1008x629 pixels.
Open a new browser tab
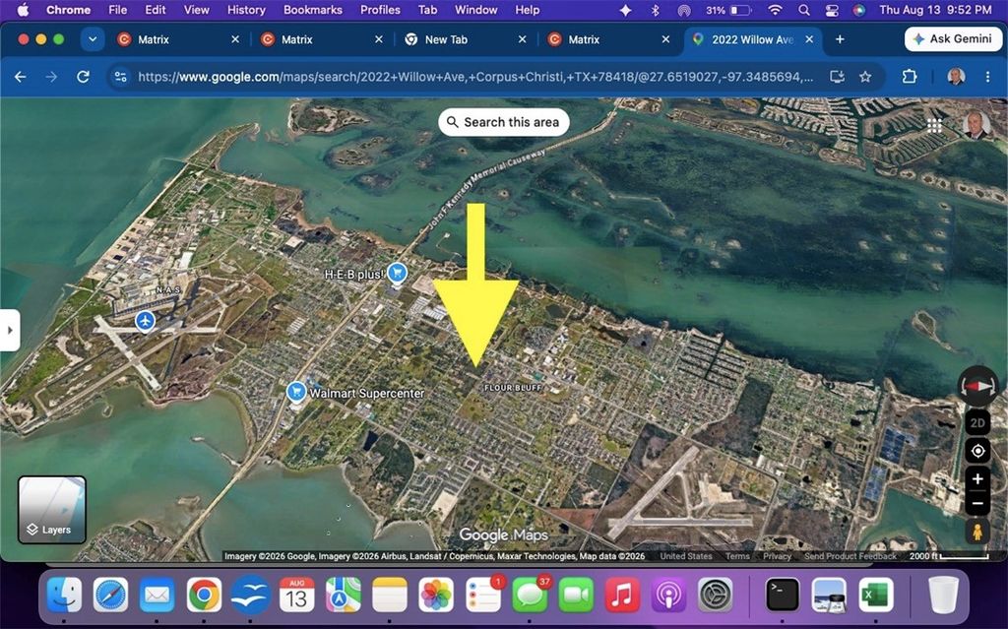(840, 39)
